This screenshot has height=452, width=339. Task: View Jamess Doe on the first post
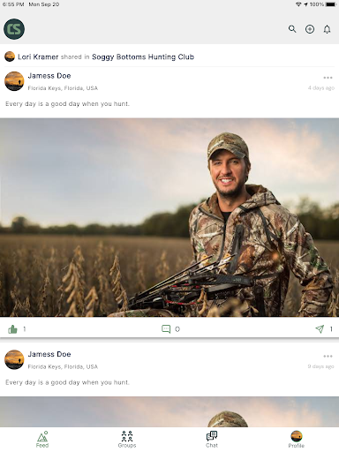click(x=49, y=76)
